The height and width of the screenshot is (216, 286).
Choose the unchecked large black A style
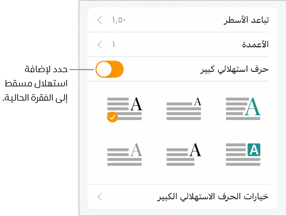point(184,154)
